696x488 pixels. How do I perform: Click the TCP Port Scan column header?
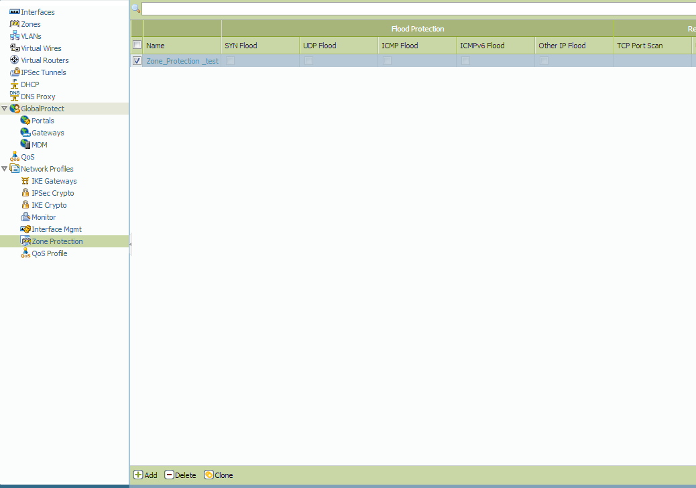click(652, 46)
